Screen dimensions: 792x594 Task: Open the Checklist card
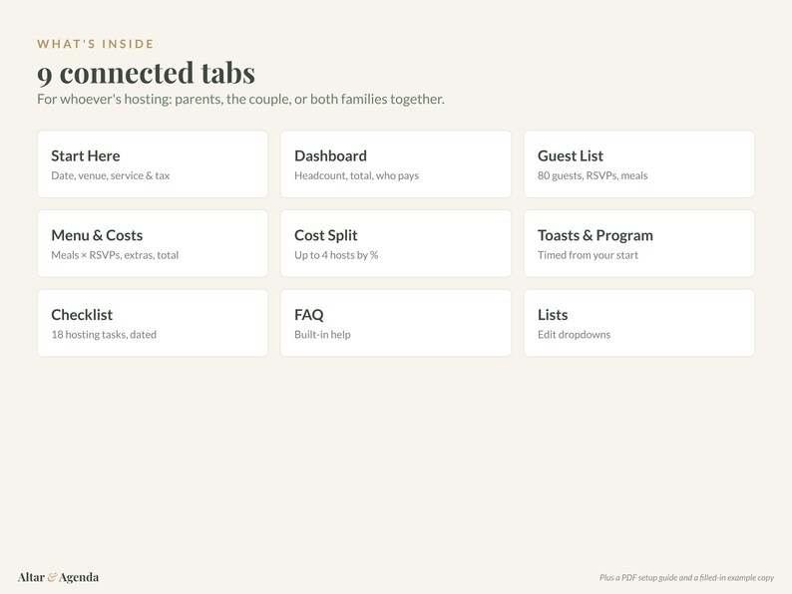[x=153, y=323]
